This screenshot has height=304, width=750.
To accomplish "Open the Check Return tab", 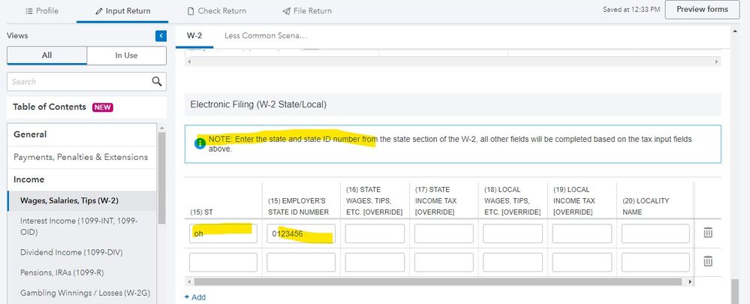I will (216, 11).
